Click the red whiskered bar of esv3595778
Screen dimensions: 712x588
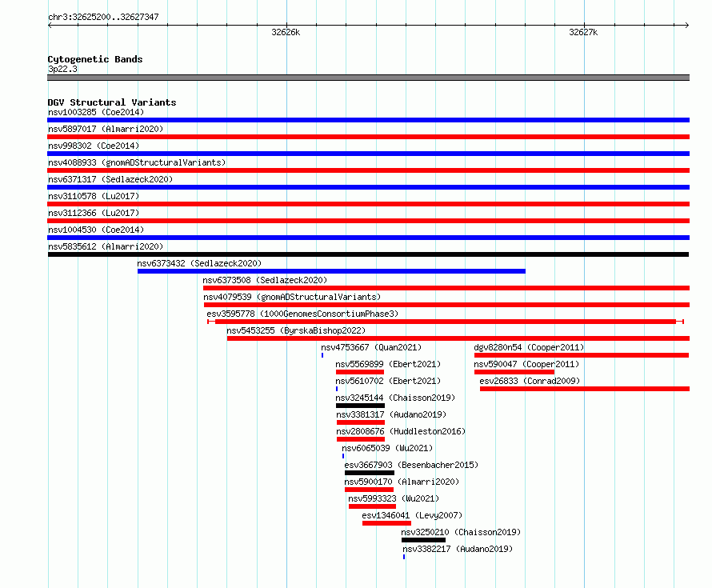446,322
